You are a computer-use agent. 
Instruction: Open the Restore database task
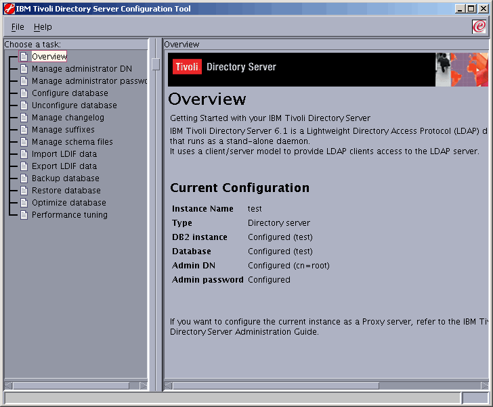[66, 191]
